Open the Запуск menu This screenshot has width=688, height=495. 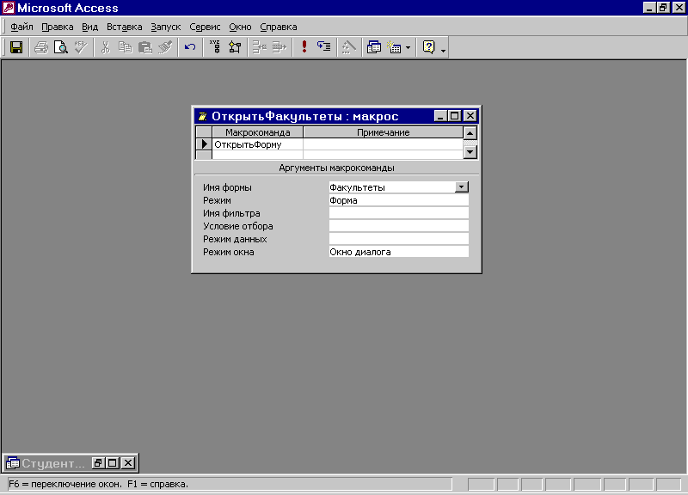click(x=166, y=27)
